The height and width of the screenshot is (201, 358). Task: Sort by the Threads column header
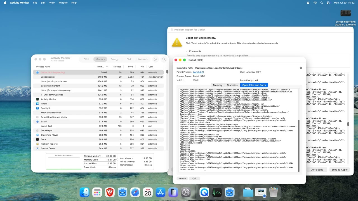click(117, 67)
